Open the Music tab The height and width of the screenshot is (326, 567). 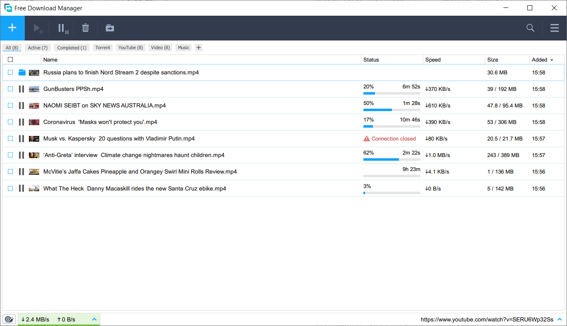click(x=183, y=48)
